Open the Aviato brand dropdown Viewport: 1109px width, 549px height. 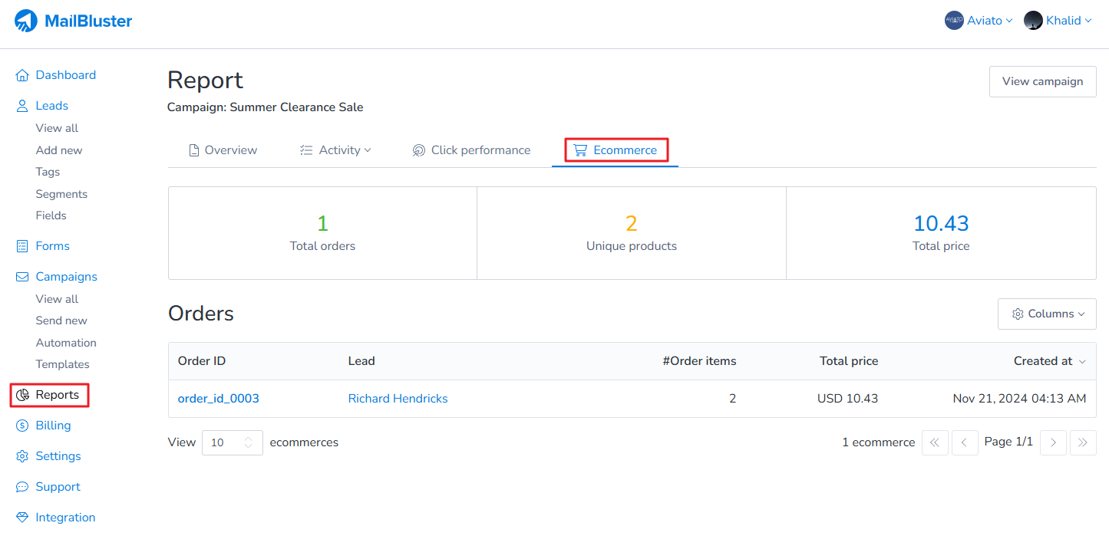[979, 21]
